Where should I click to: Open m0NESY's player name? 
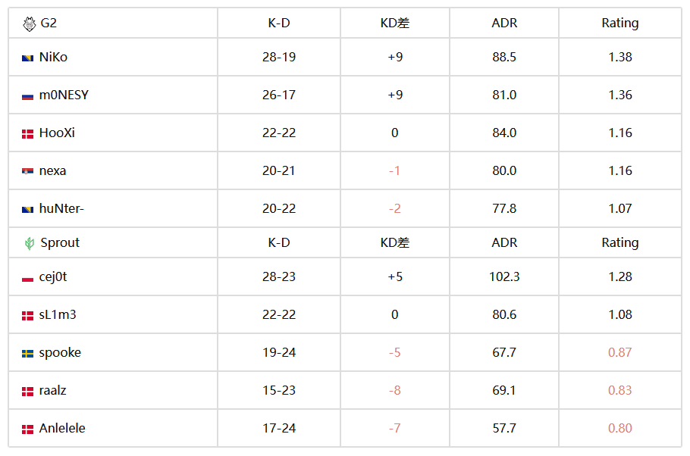click(64, 95)
